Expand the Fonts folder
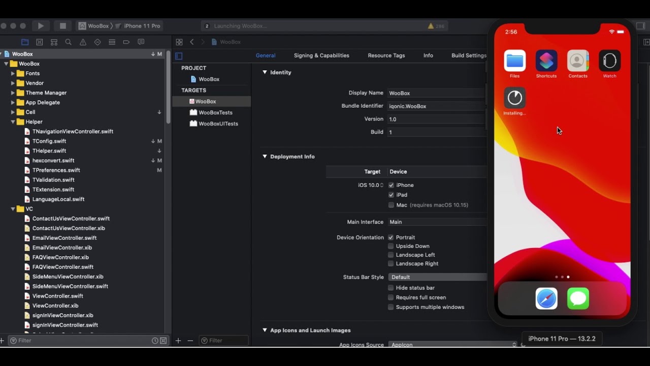 click(13, 73)
